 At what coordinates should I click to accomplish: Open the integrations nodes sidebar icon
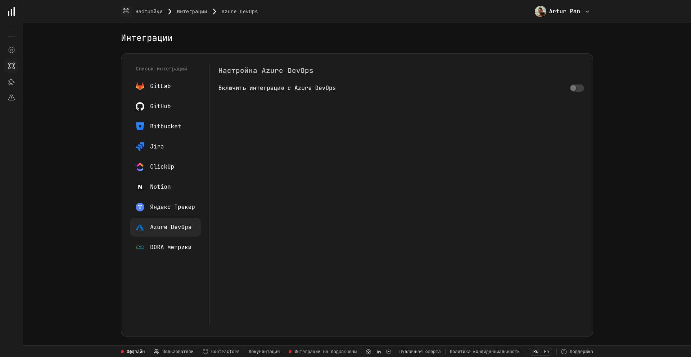pyautogui.click(x=12, y=66)
